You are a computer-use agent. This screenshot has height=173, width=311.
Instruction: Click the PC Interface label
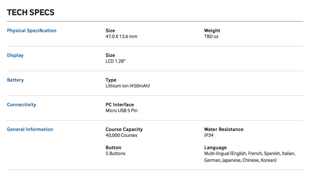pos(120,105)
